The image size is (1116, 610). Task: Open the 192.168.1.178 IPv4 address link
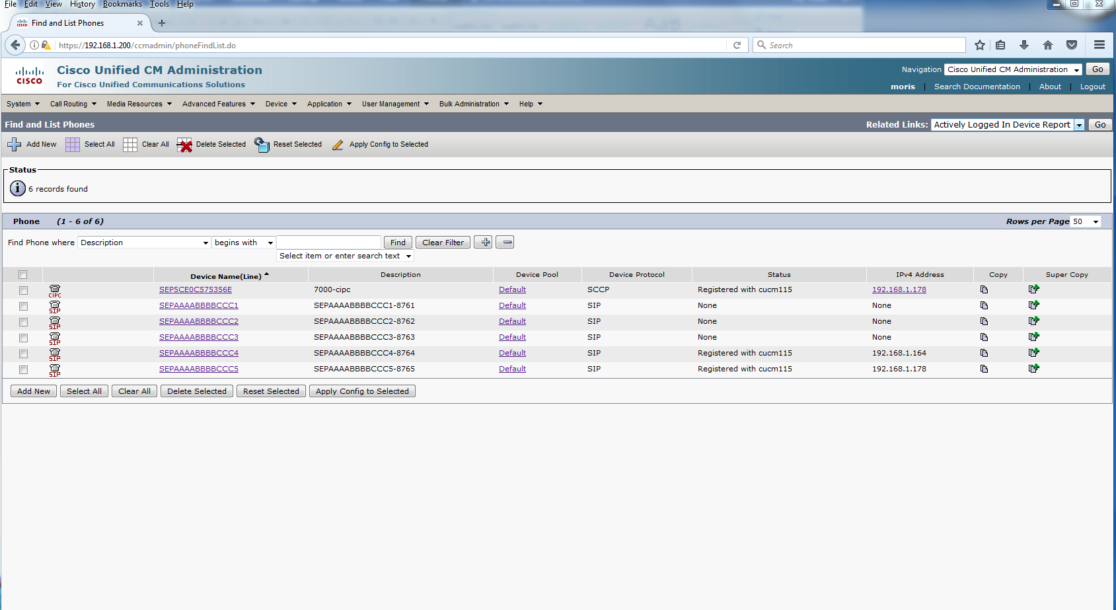click(899, 289)
